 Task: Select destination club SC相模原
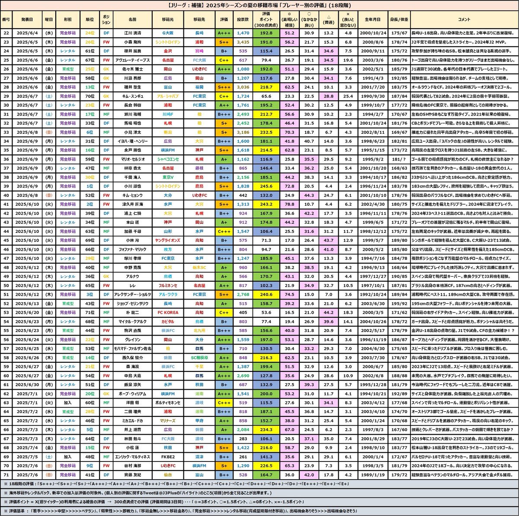199,358
